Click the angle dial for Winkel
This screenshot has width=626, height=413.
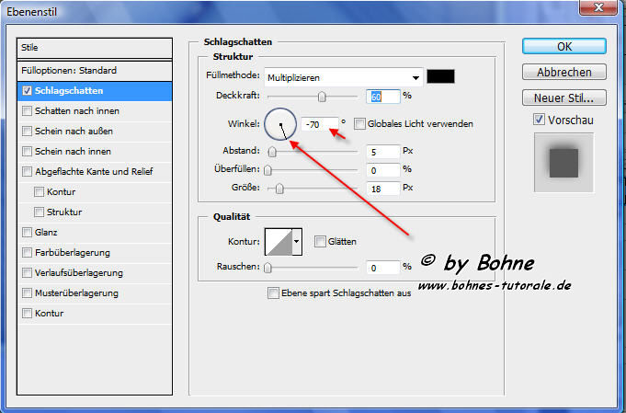pos(279,124)
